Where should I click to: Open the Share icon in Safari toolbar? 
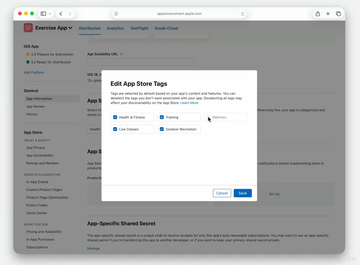317,14
